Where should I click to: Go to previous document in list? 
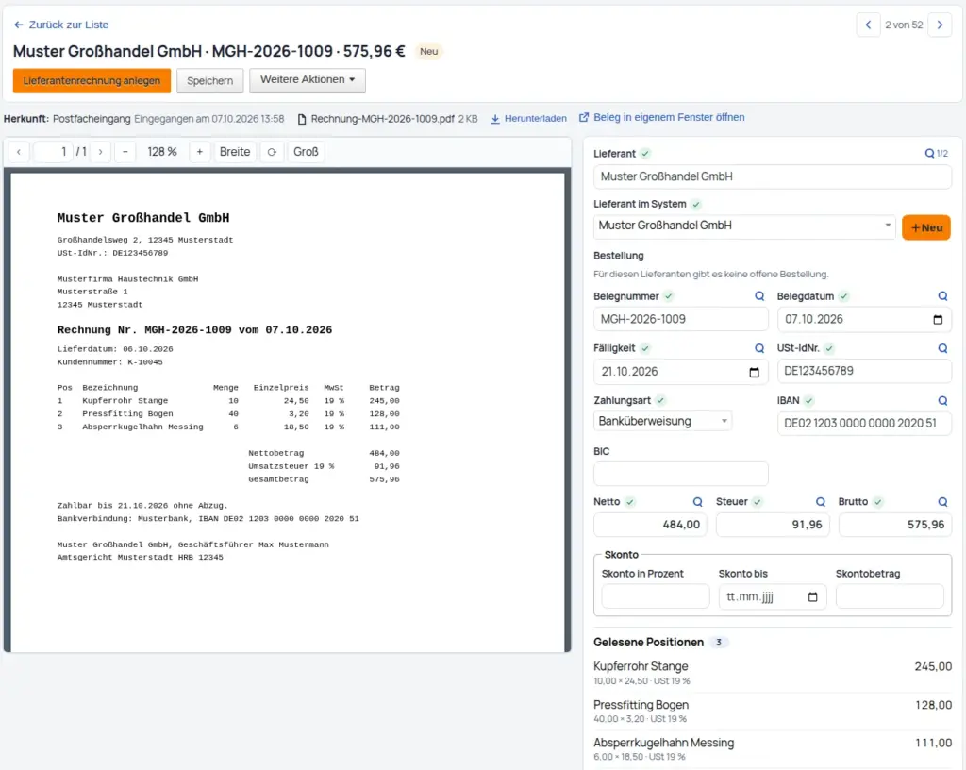[x=868, y=25]
